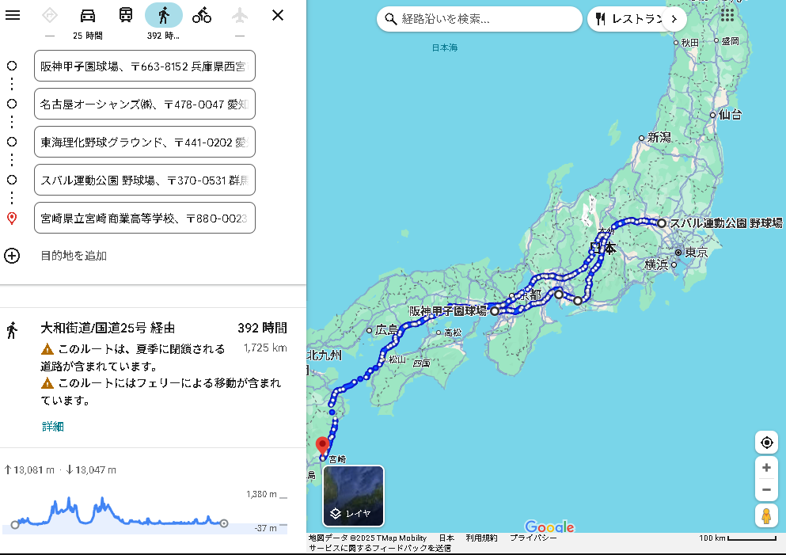This screenshot has height=555, width=786.
Task: Select the 大和街道/国道25号 経由 route
Action: [x=108, y=328]
